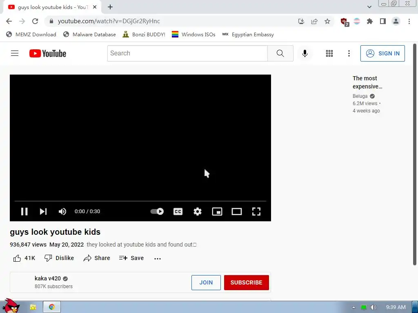
Task: Click the page vertical scrollbar
Action: 415,154
